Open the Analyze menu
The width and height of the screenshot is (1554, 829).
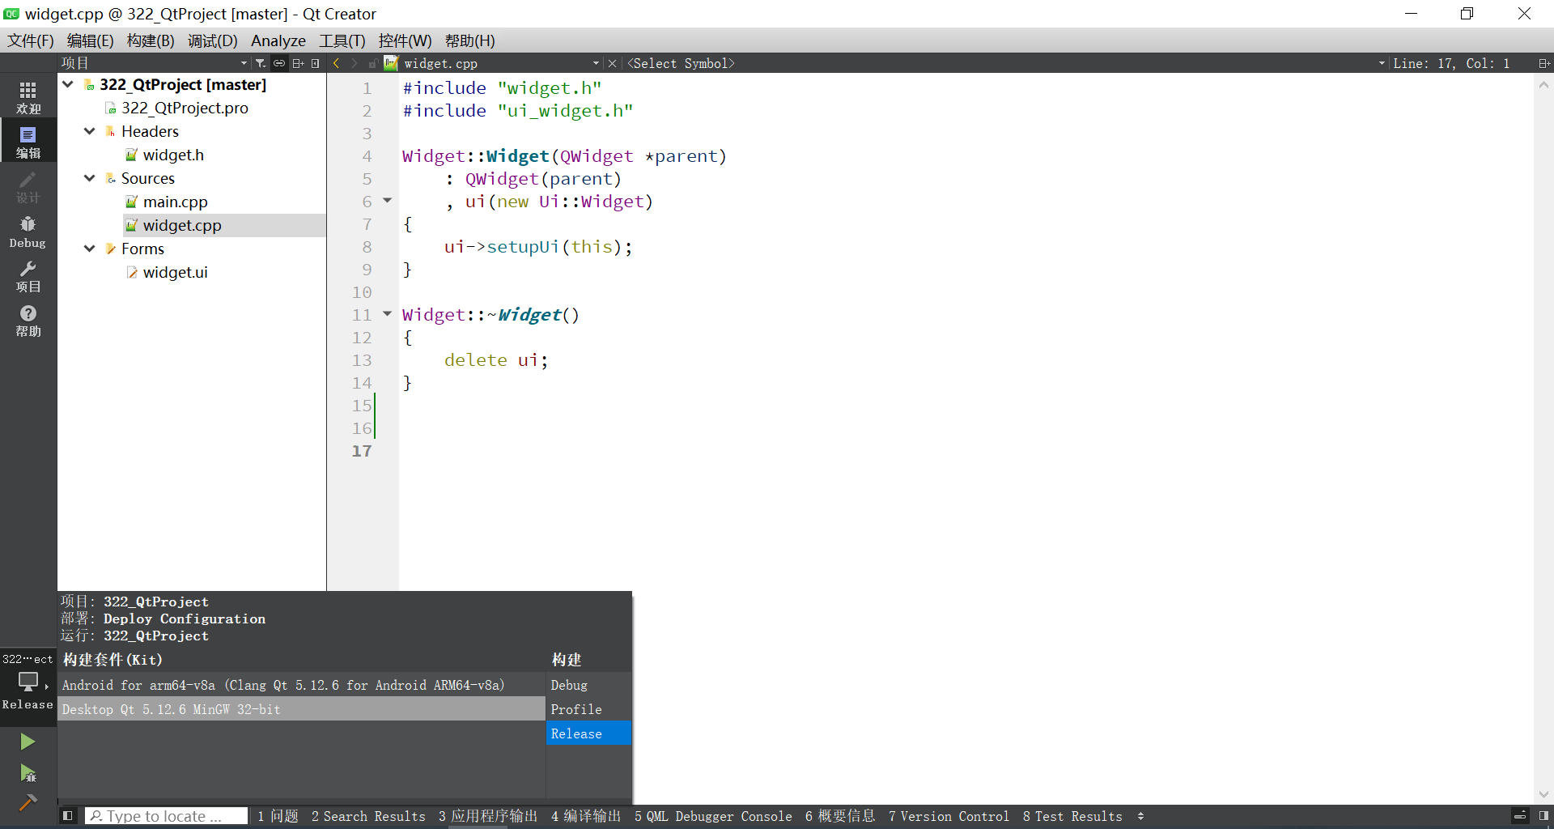coord(278,40)
